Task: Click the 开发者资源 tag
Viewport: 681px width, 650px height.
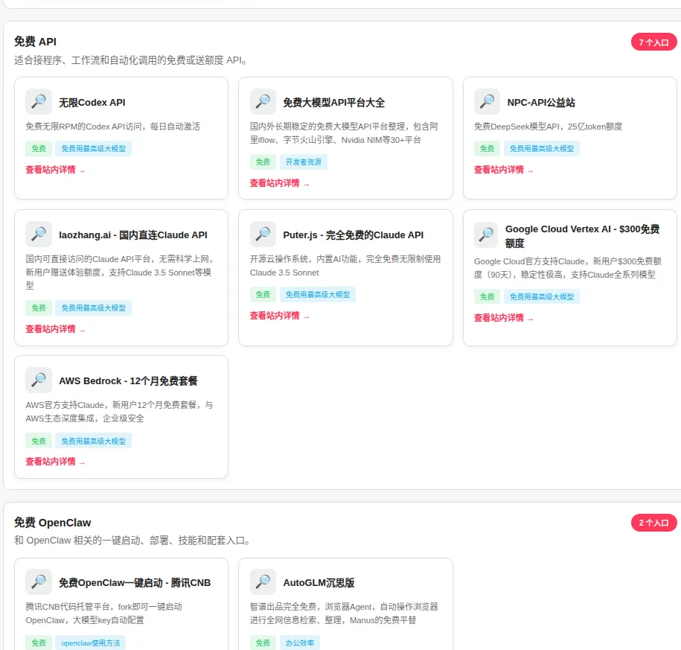Action: point(304,162)
